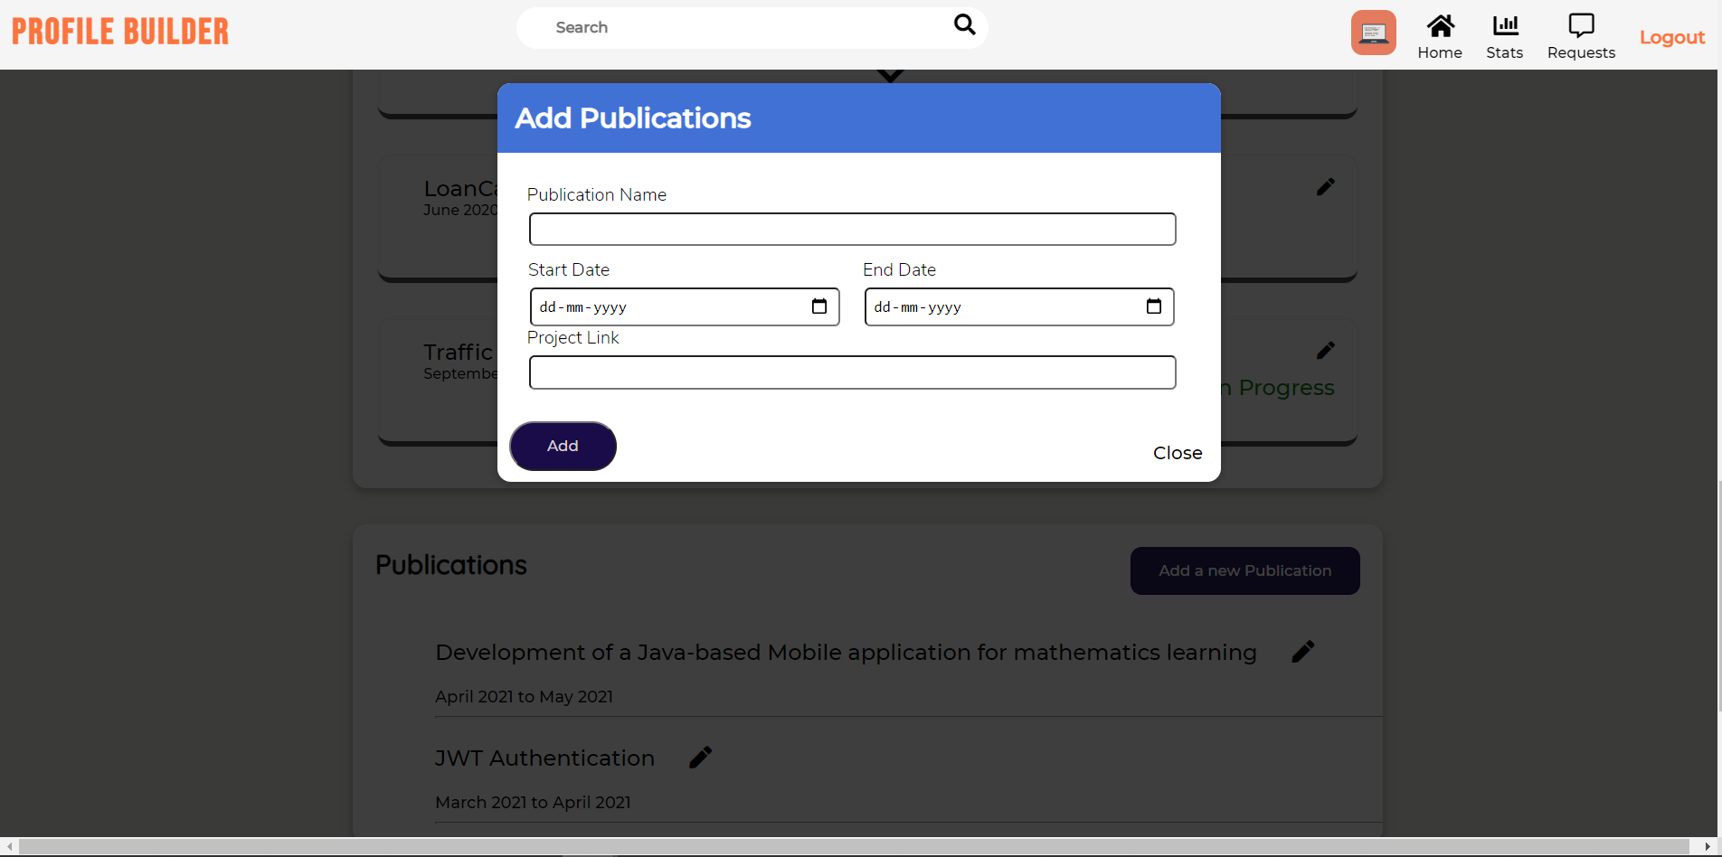Edit the JWT Authentication publication pencil icon
This screenshot has width=1722, height=857.
699,757
